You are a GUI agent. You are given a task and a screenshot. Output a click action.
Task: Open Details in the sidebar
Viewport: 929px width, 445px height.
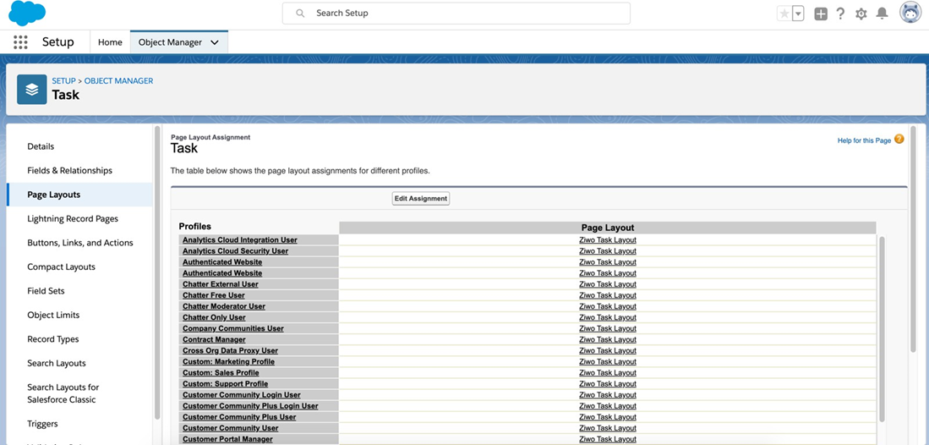click(41, 146)
